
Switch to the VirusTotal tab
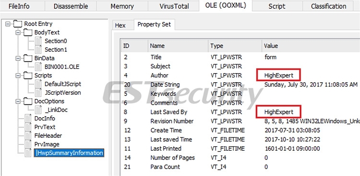pos(174,6)
